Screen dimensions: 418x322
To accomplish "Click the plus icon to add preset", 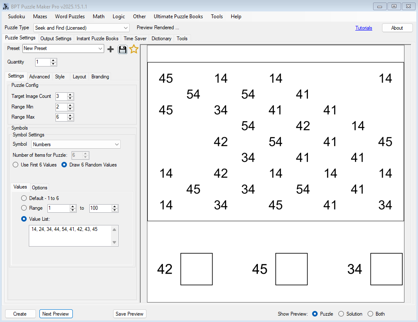I will point(111,49).
